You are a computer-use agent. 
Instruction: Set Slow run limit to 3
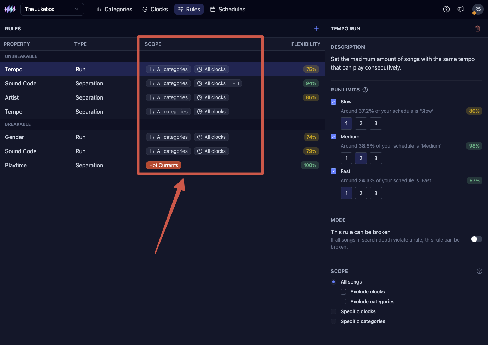point(376,123)
